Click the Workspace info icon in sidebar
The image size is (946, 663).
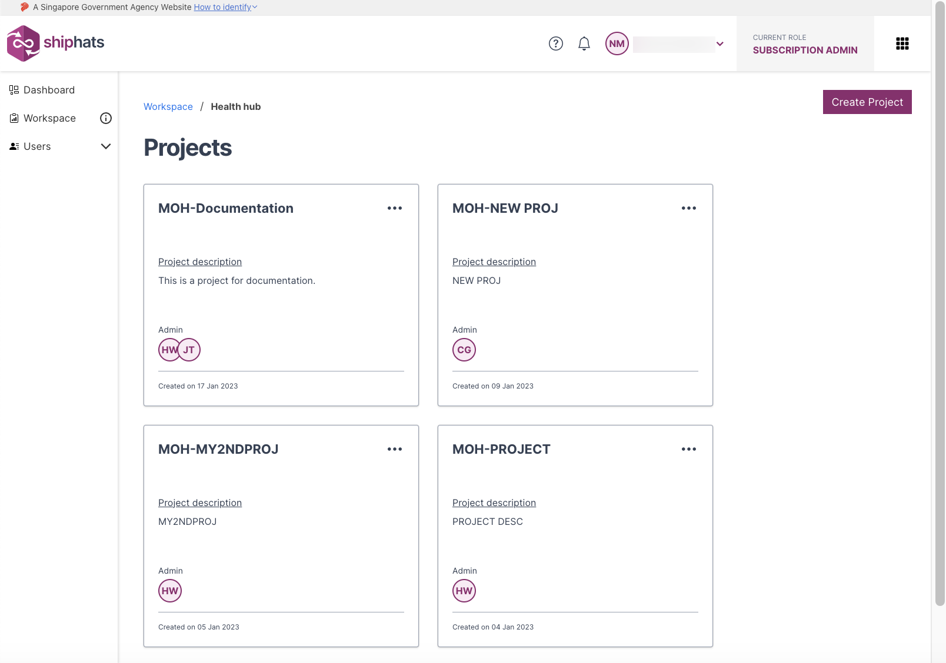point(106,118)
